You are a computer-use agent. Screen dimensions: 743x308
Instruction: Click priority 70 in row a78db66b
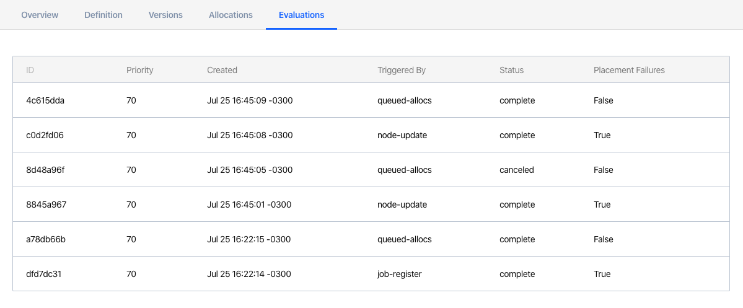(x=131, y=239)
